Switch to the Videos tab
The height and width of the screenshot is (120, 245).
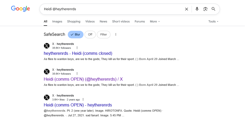pyautogui.click(x=90, y=21)
